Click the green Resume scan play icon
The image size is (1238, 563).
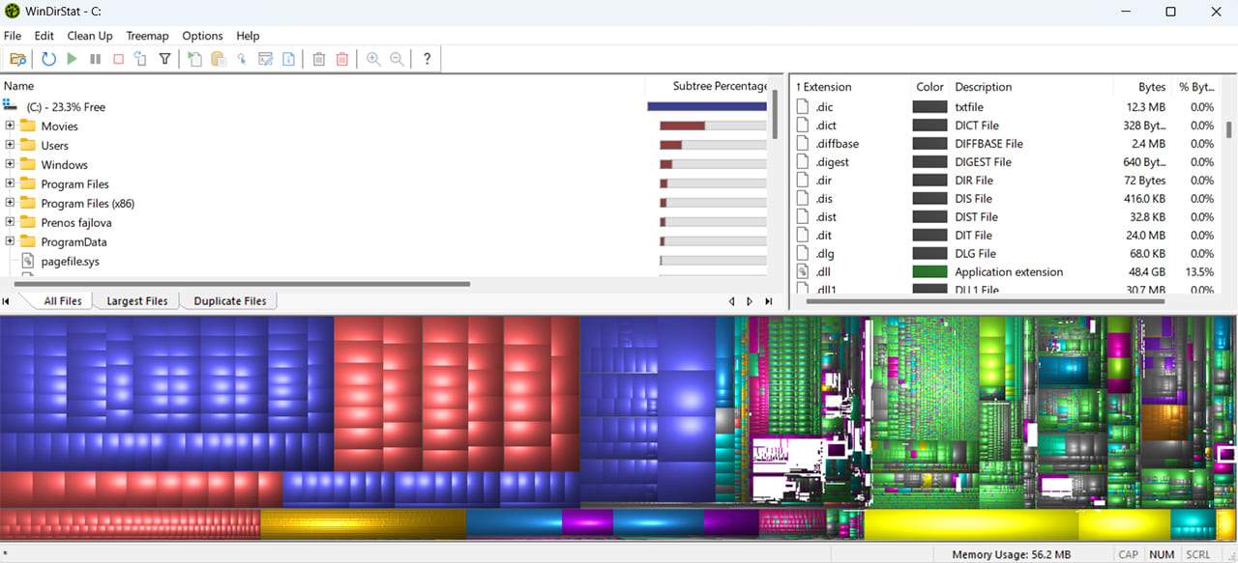point(72,59)
